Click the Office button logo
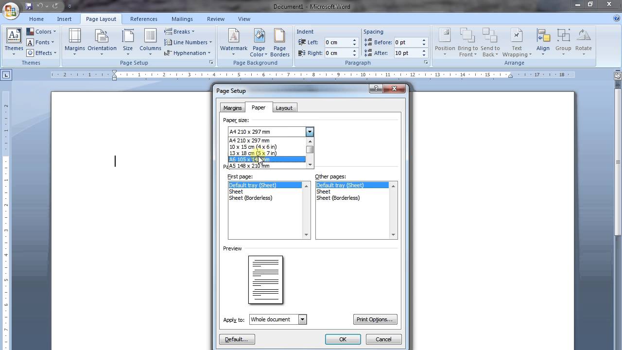The image size is (622, 350). 10,10
